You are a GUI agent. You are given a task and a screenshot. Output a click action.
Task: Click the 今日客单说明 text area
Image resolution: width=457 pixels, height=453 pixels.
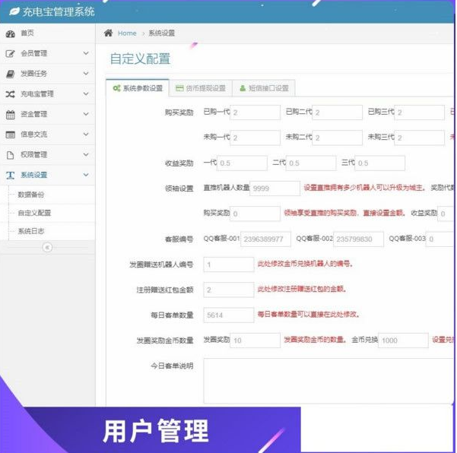point(328,381)
